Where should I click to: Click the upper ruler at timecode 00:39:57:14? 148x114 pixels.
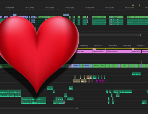click(x=129, y=8)
